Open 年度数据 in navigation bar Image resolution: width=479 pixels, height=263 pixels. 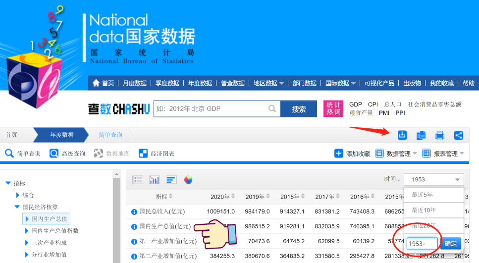(x=200, y=83)
